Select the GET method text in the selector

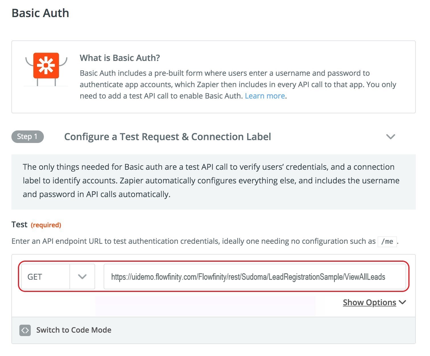[x=35, y=277]
